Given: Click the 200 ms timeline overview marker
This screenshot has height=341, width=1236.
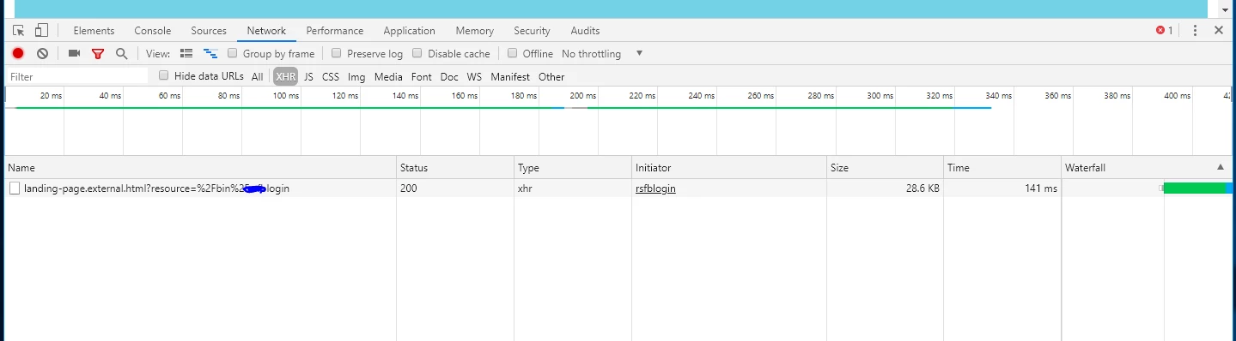Looking at the screenshot, I should tap(582, 96).
